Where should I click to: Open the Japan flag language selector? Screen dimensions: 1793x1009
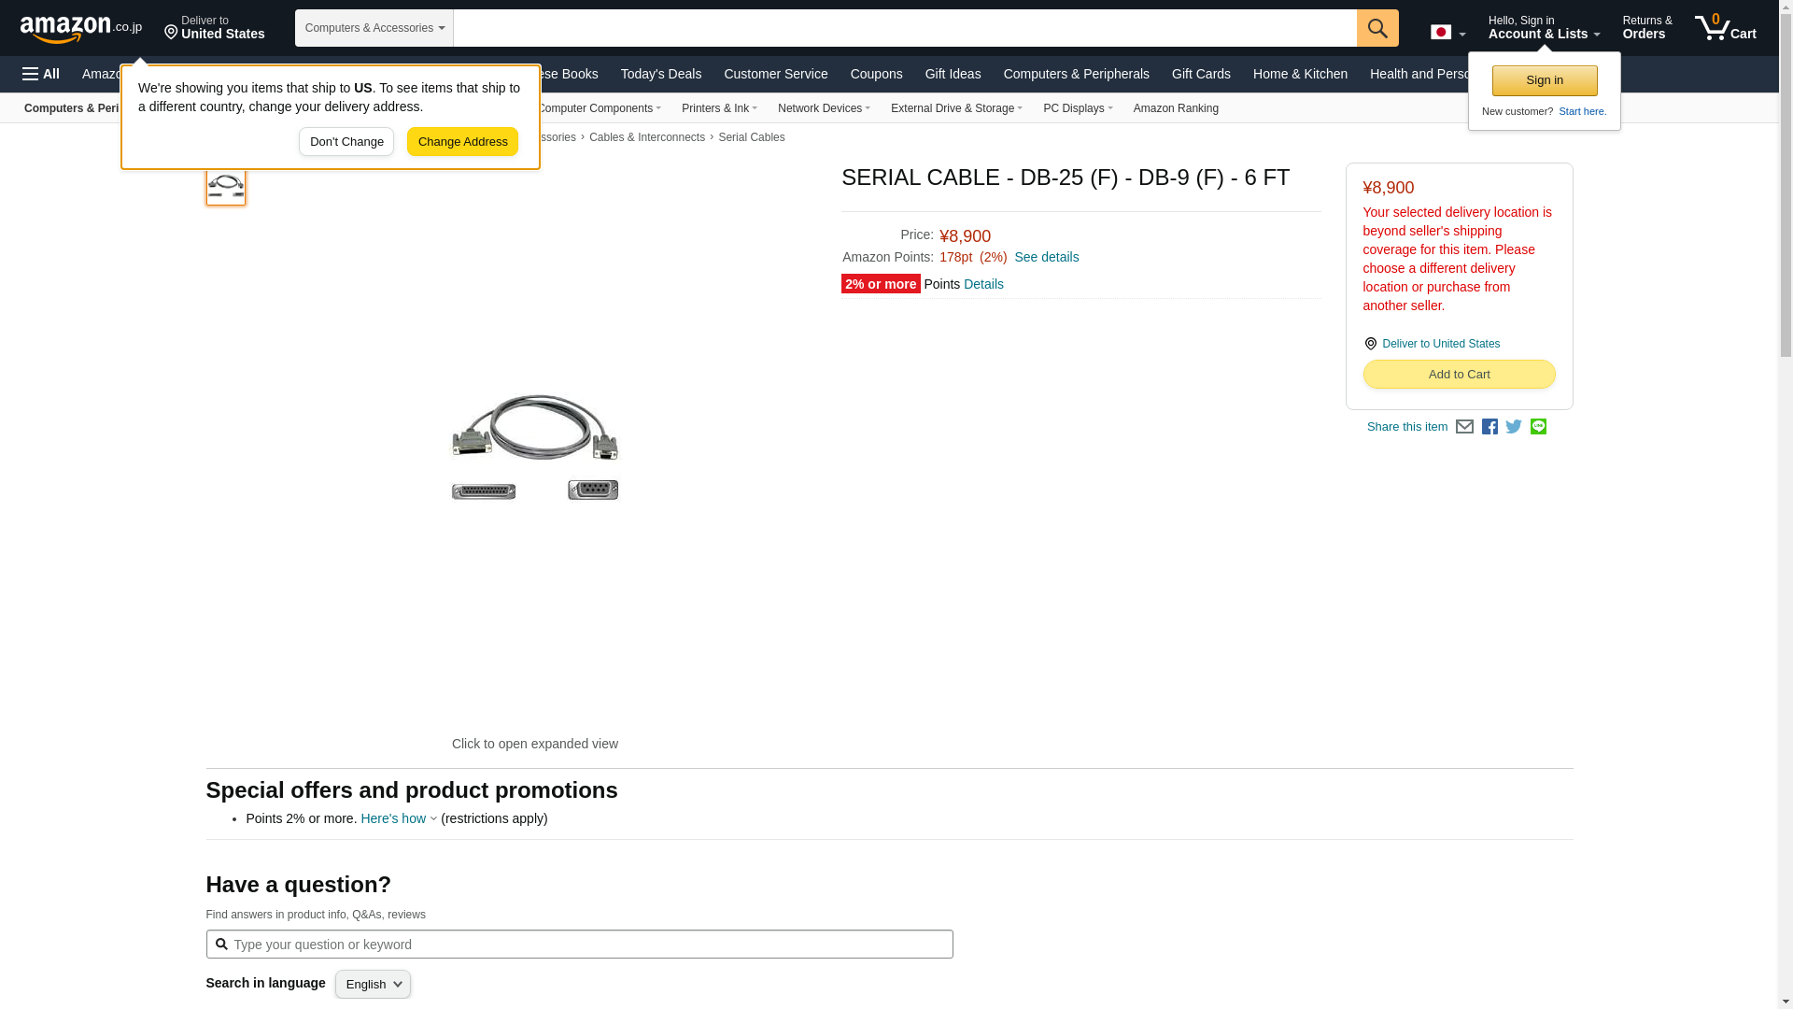[1447, 33]
